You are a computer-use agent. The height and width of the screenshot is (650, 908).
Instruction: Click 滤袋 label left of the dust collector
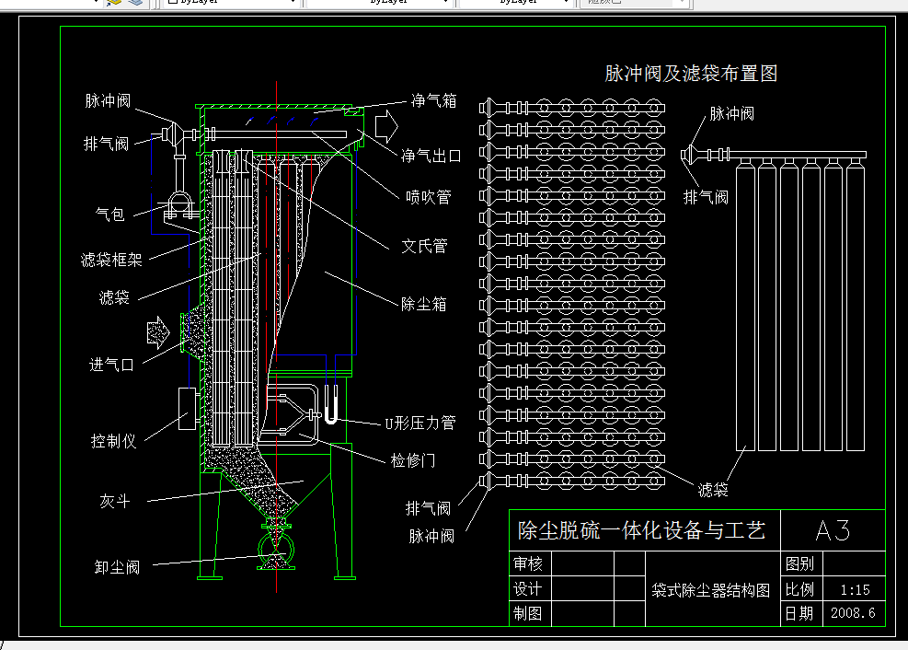[114, 297]
